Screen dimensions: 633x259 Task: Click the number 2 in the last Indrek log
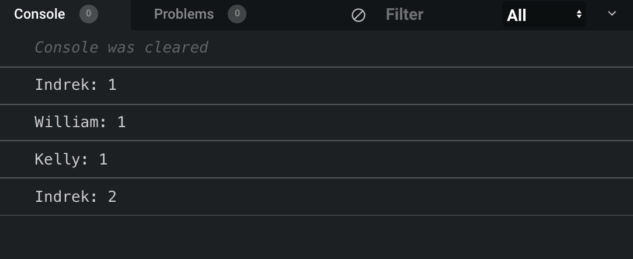pyautogui.click(x=113, y=197)
